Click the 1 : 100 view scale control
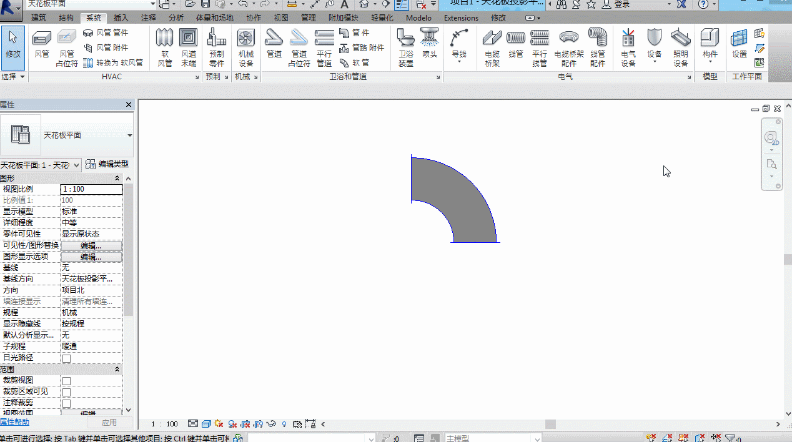This screenshot has width=792, height=442. 165,424
